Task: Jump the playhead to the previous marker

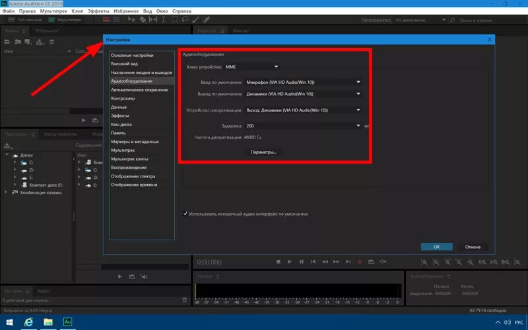Action: [x=313, y=261]
